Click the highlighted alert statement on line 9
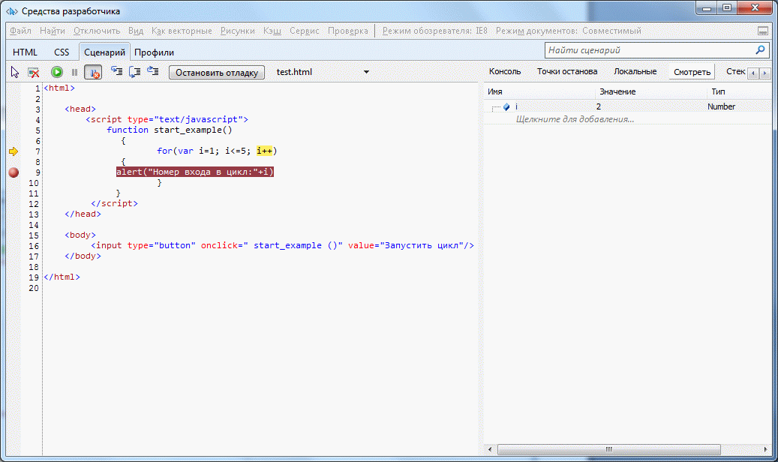Image resolution: width=778 pixels, height=462 pixels. click(195, 172)
